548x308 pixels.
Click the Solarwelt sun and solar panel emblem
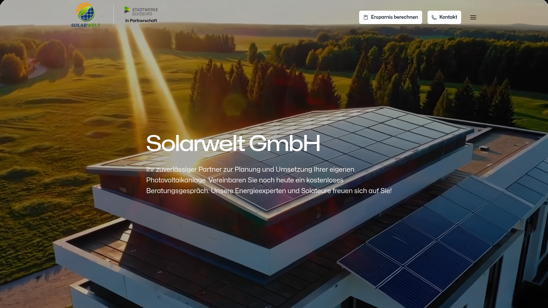pyautogui.click(x=85, y=12)
